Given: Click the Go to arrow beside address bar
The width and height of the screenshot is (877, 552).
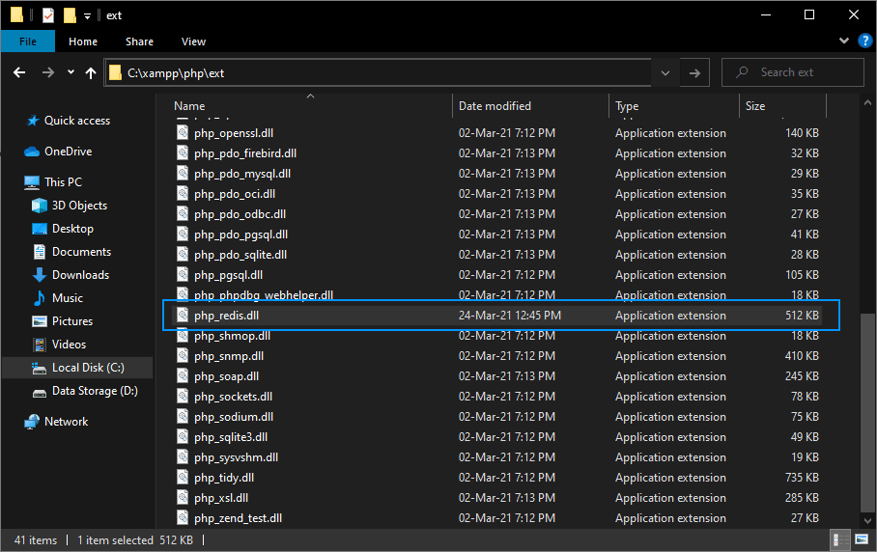Looking at the screenshot, I should pos(694,72).
